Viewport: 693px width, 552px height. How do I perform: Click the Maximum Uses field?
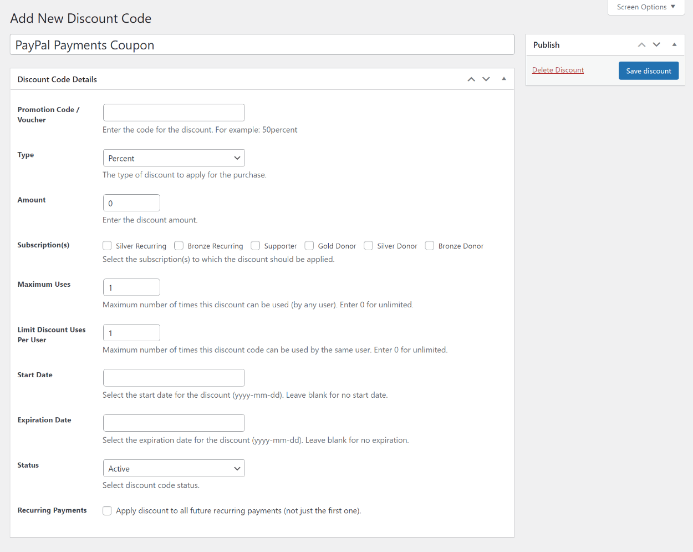tap(131, 287)
